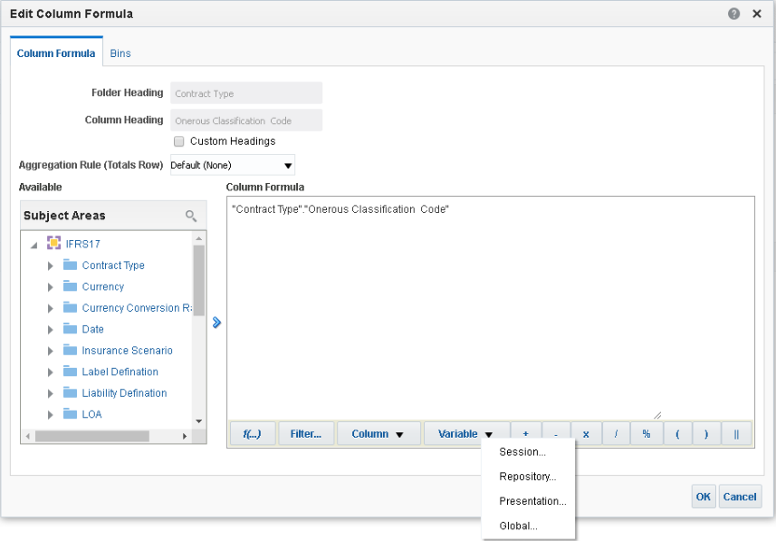The height and width of the screenshot is (541, 776).
Task: Insert minus operator
Action: [x=556, y=434]
